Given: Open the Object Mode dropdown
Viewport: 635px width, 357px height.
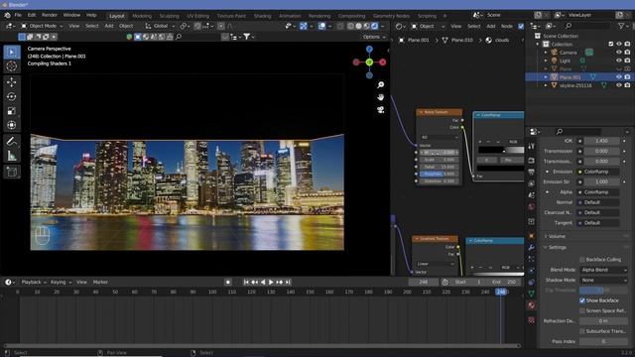Looking at the screenshot, I should pyautogui.click(x=42, y=26).
